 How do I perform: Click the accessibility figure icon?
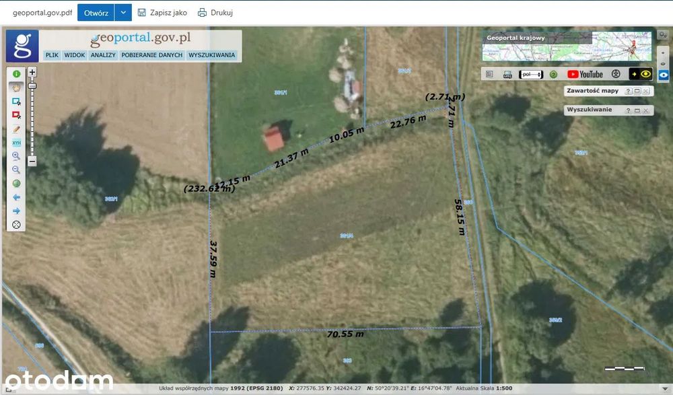point(616,74)
